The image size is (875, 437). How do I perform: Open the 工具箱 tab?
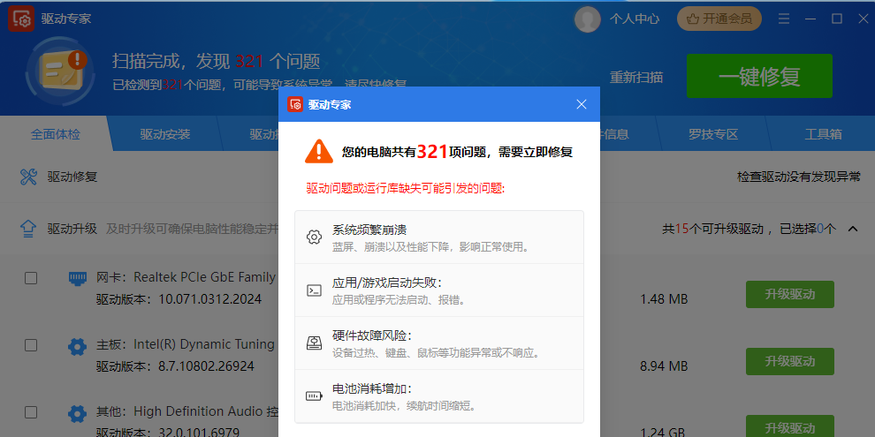pos(823,134)
